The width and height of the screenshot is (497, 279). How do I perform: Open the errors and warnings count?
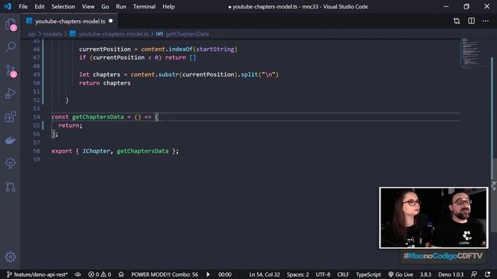(100, 274)
